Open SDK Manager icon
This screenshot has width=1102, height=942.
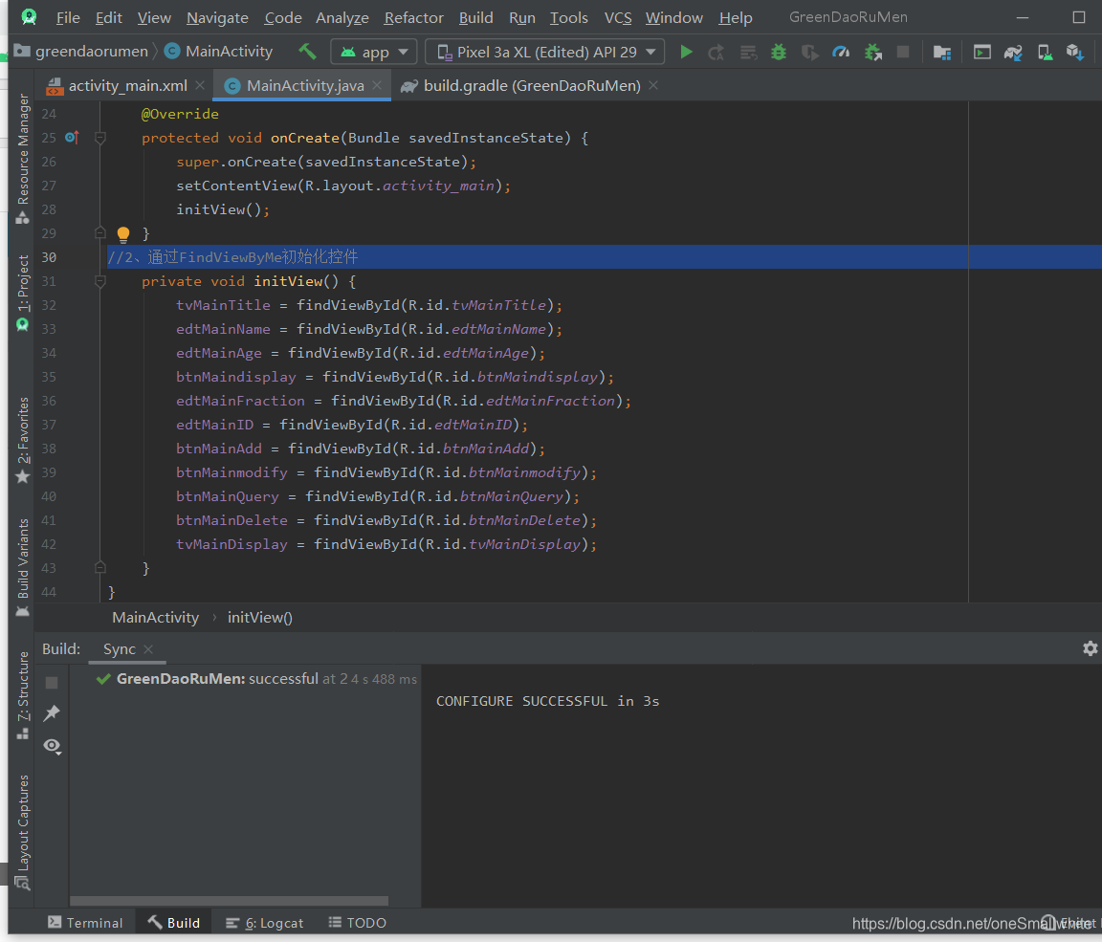pos(1075,52)
